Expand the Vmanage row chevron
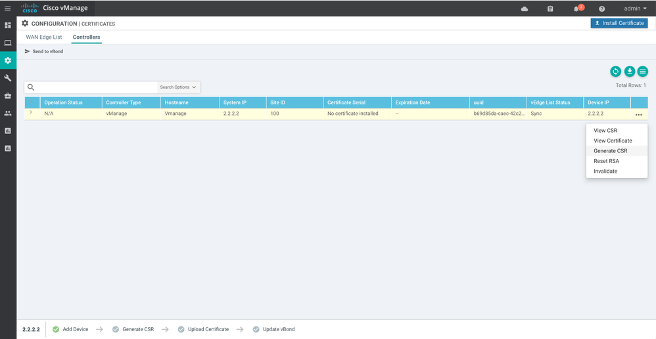Screen dimensions: 656x339 point(31,112)
